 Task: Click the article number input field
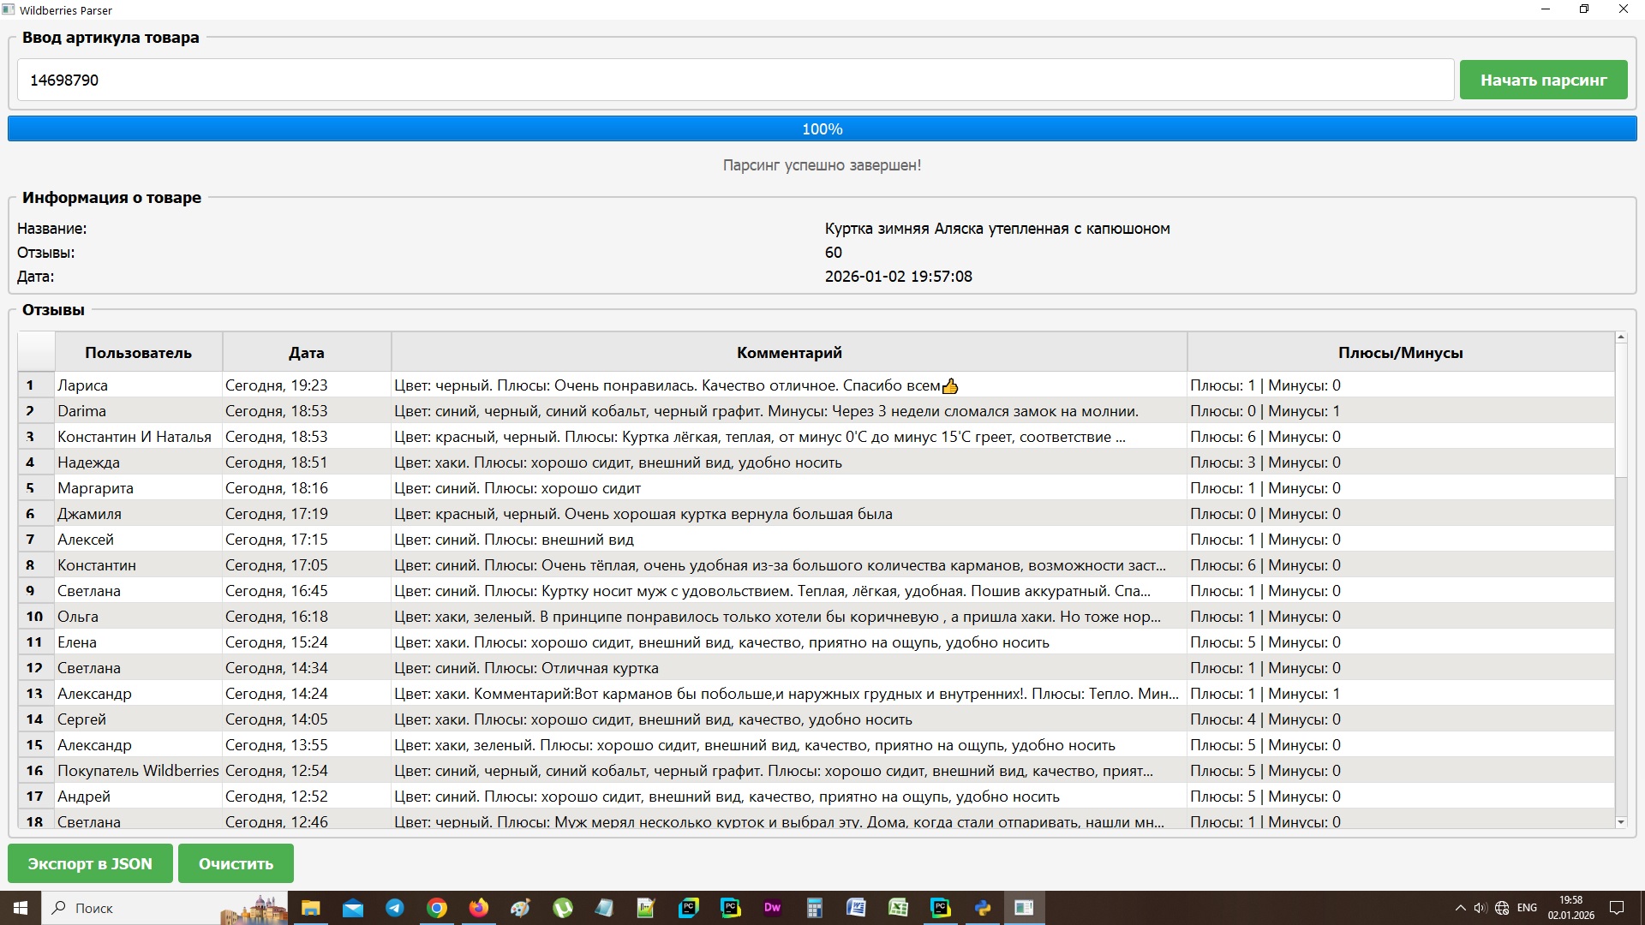735,80
